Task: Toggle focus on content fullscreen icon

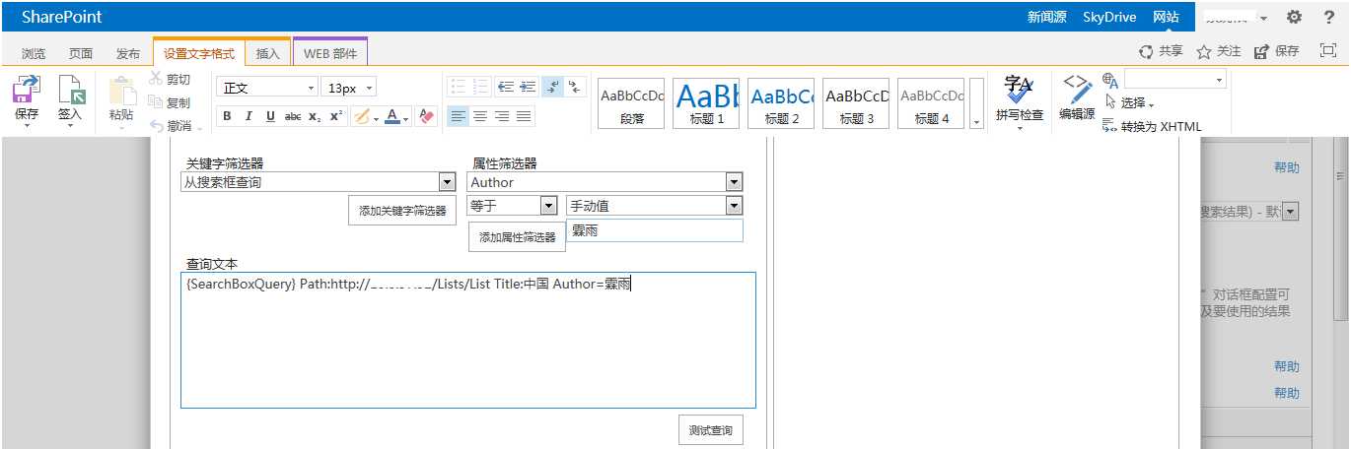Action: click(x=1327, y=50)
